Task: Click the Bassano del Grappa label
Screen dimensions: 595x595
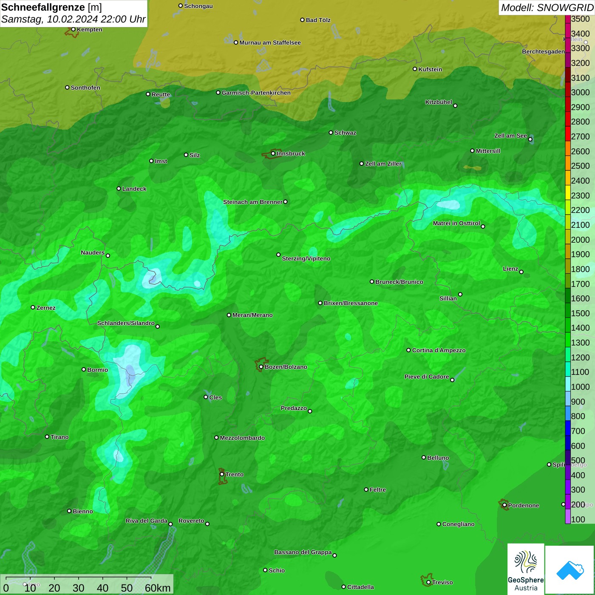Action: point(303,552)
